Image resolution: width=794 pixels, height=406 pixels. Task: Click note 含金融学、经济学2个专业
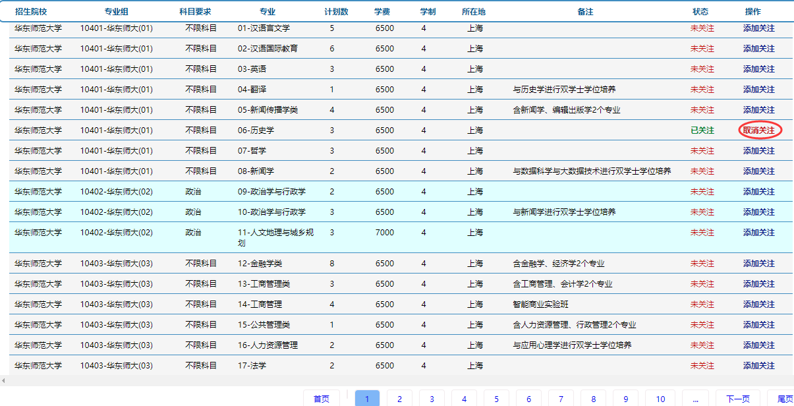[558, 264]
